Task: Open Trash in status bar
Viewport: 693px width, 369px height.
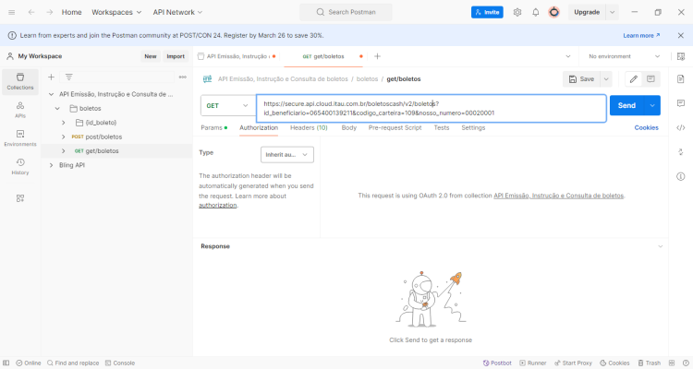Action: 650,363
